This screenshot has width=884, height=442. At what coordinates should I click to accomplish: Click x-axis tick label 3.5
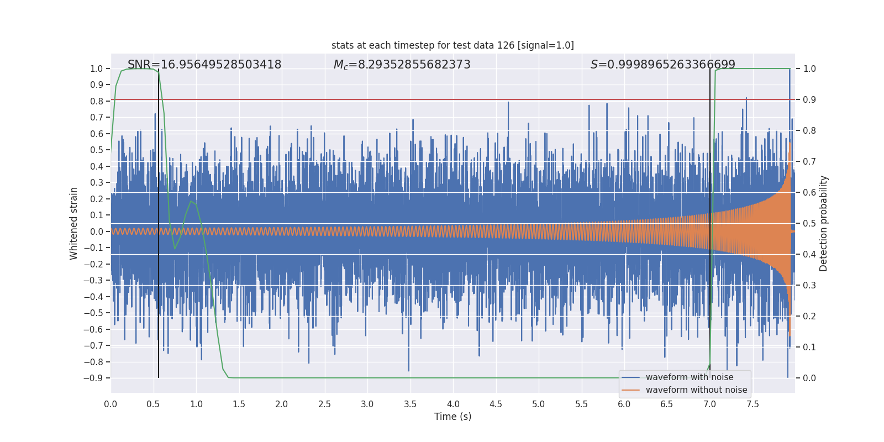(410, 404)
